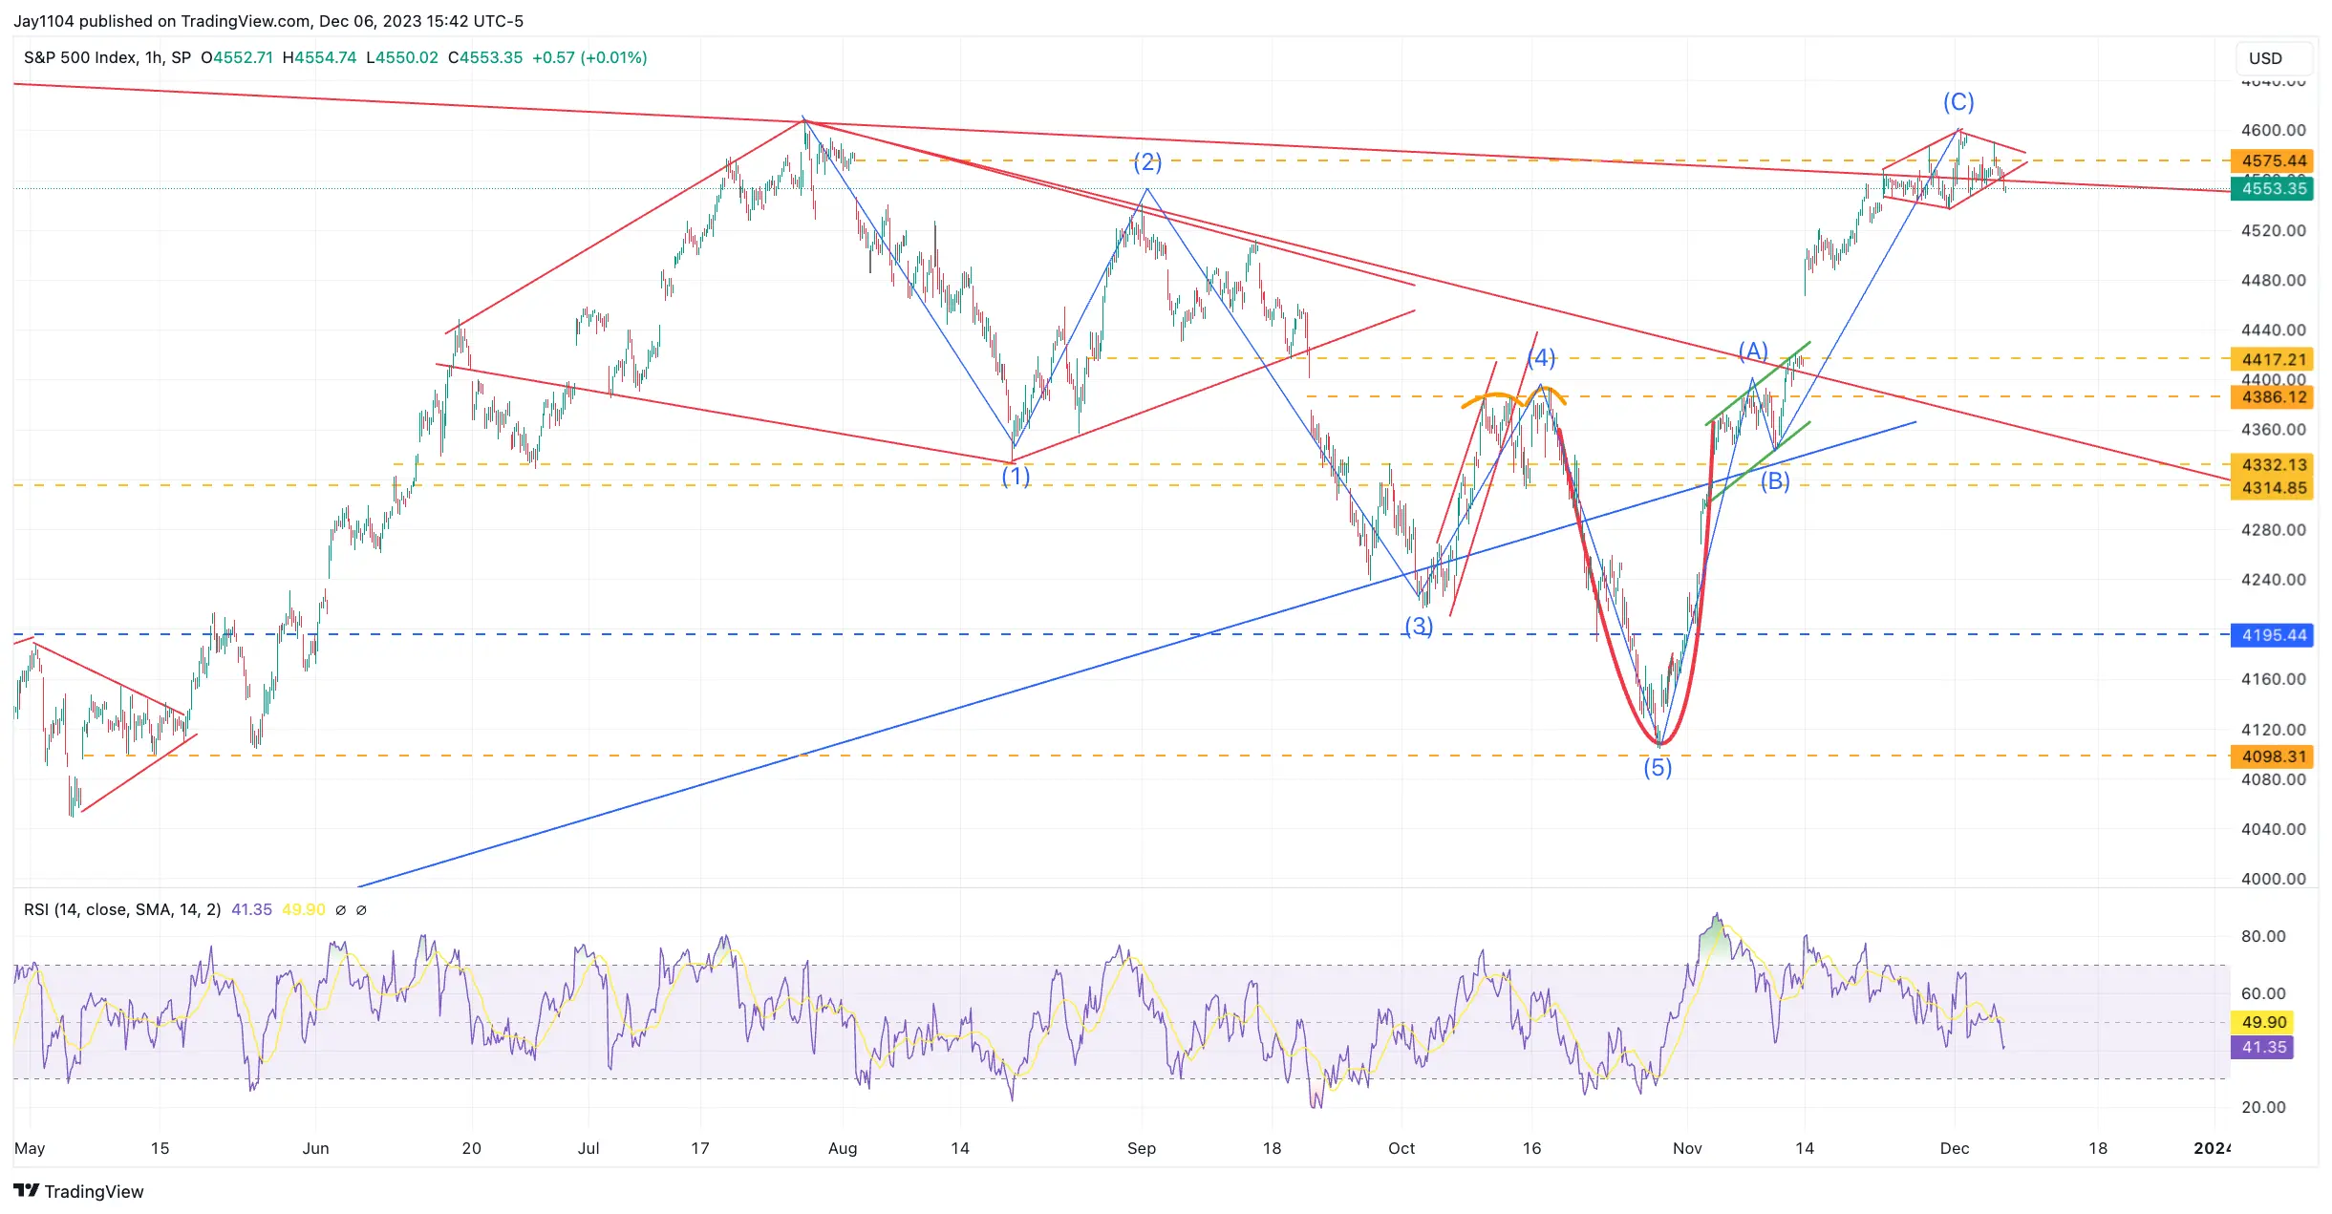This screenshot has height=1214, width=2332.
Task: Click the open price value O4552.71
Action: pyautogui.click(x=237, y=57)
